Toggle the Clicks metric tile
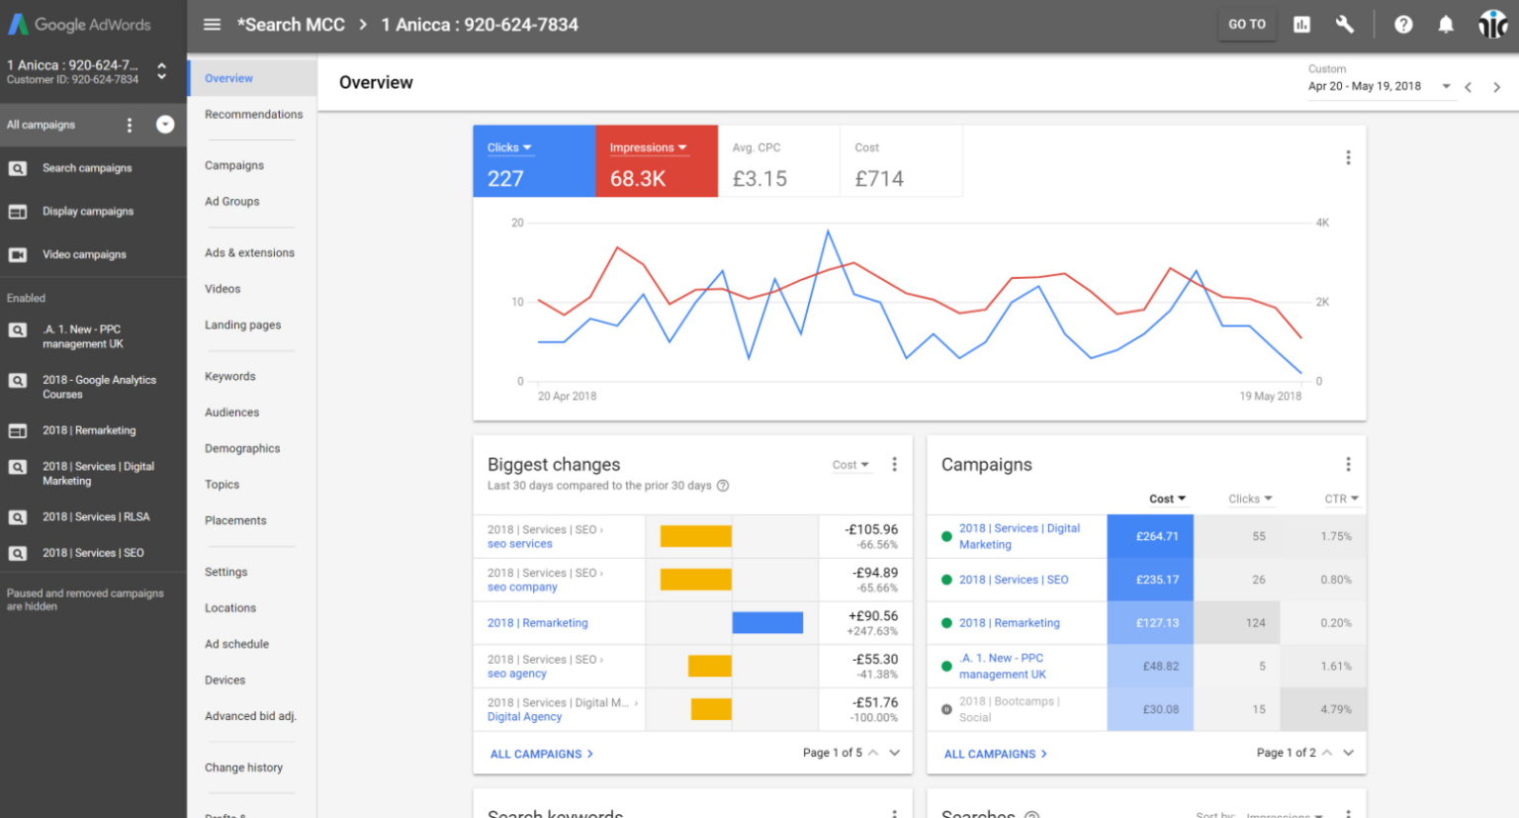Screen dimensions: 1519x818 tap(533, 161)
